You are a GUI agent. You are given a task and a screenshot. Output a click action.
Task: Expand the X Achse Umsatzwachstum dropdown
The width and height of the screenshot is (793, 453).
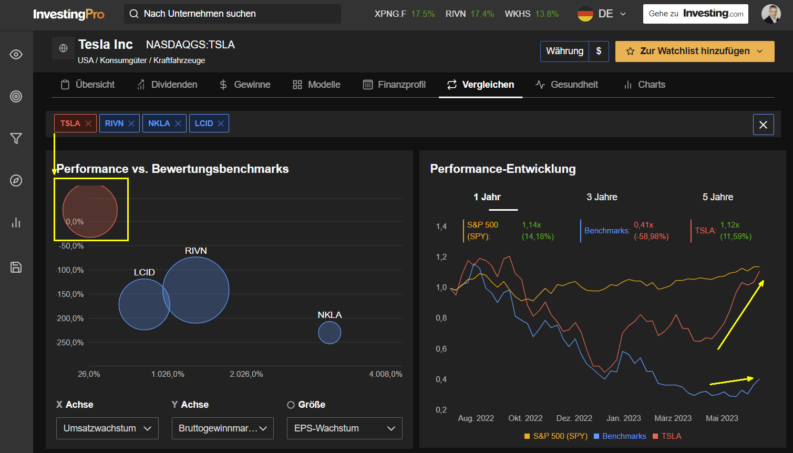tap(107, 428)
